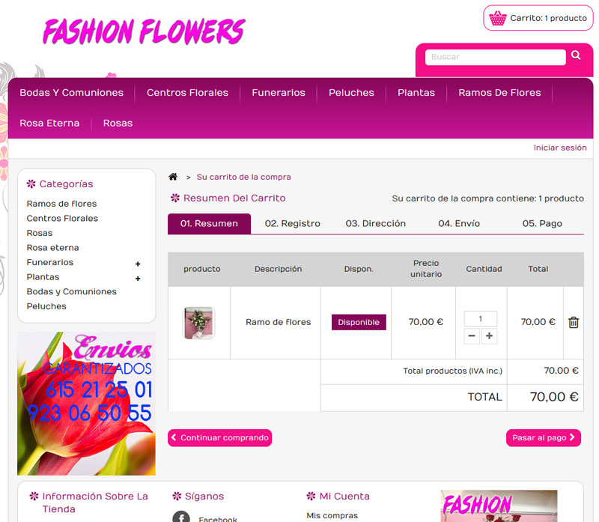Decrease quantity with the minus button

point(472,336)
